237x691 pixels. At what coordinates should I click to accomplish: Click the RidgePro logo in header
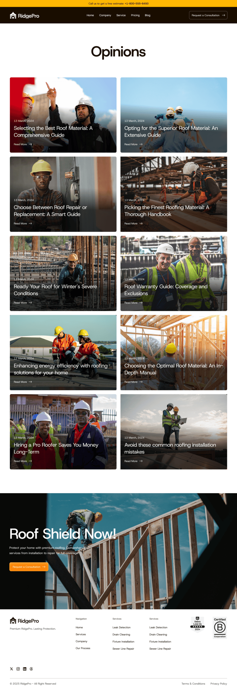tap(25, 16)
